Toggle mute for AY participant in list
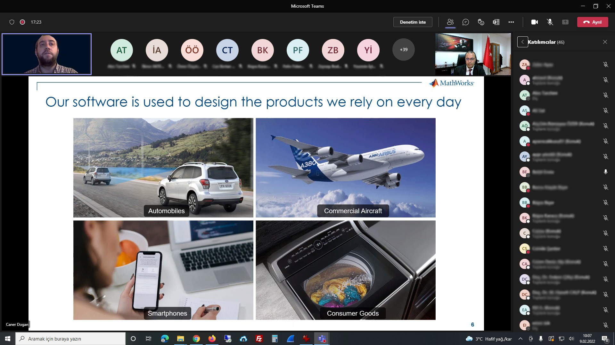 605,157
